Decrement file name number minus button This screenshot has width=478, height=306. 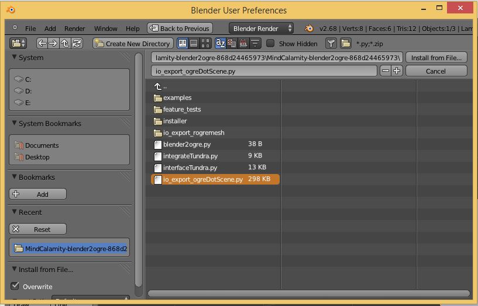(x=386, y=71)
